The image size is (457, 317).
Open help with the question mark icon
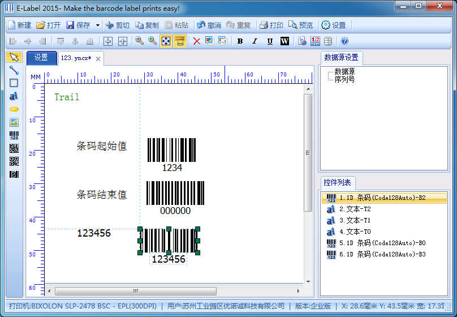(x=344, y=41)
